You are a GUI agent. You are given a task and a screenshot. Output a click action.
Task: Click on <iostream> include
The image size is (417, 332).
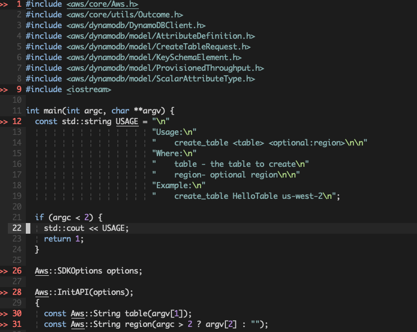(89, 89)
